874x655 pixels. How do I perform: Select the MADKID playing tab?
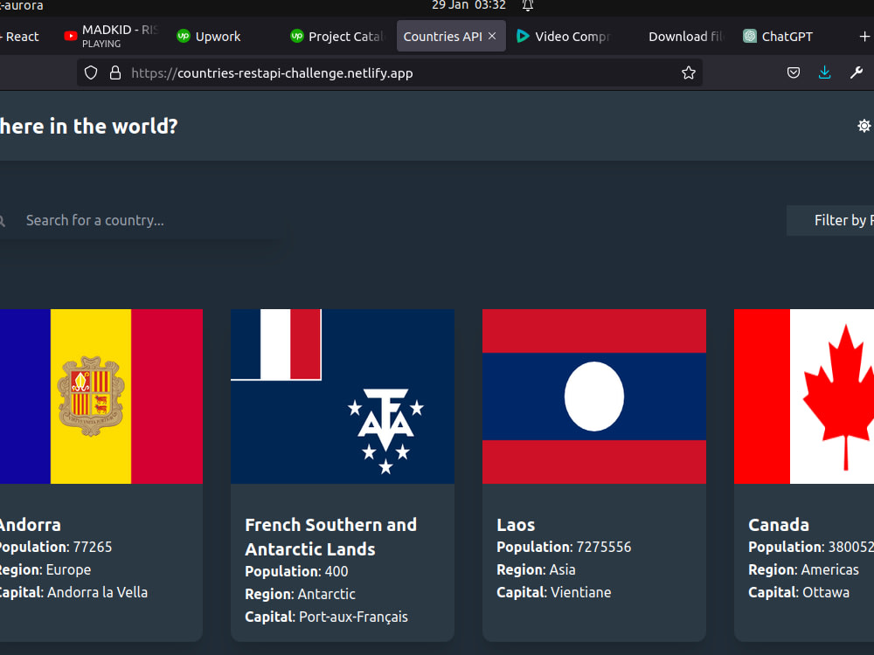tap(112, 36)
